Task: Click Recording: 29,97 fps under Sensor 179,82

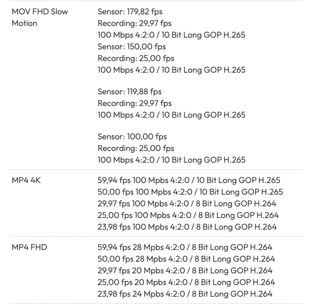Action: (134, 23)
